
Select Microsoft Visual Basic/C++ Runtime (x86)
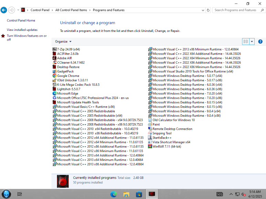click(84, 107)
